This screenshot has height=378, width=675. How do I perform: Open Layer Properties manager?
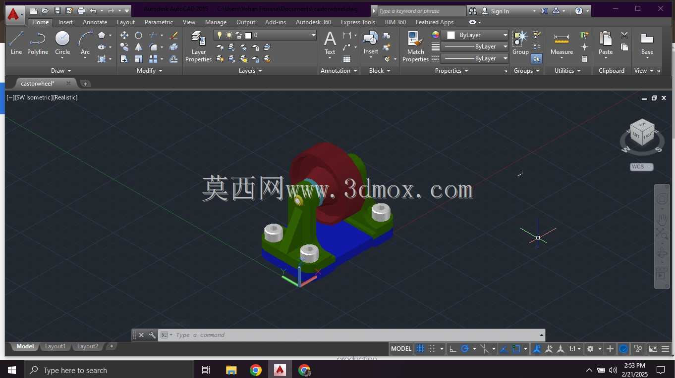tap(198, 47)
